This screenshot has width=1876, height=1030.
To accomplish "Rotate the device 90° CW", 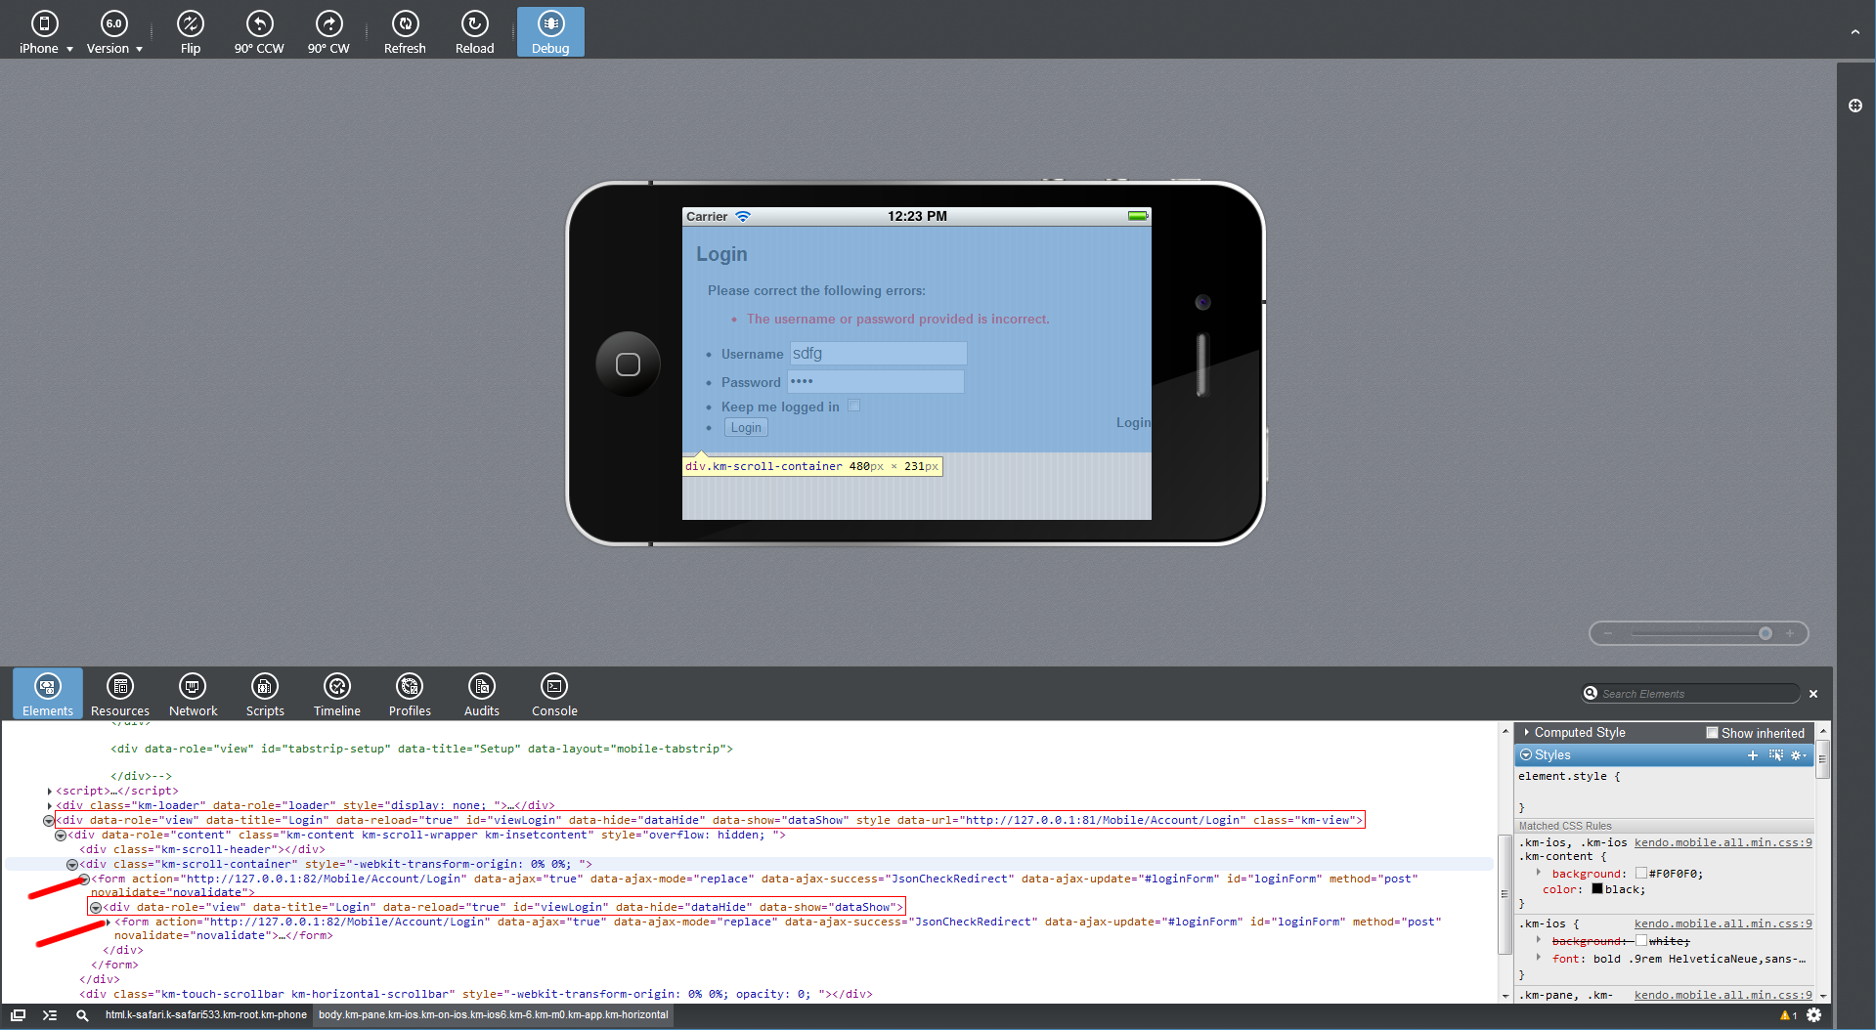I will pos(328,32).
